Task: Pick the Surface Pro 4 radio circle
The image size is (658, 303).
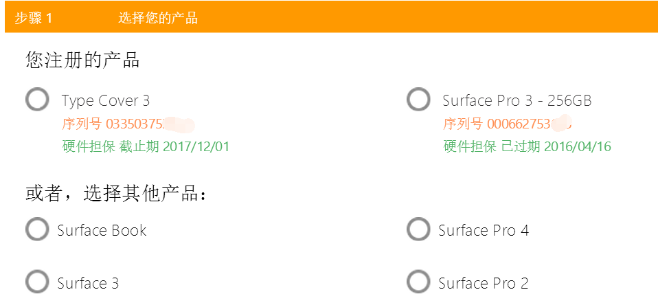Action: 418,229
